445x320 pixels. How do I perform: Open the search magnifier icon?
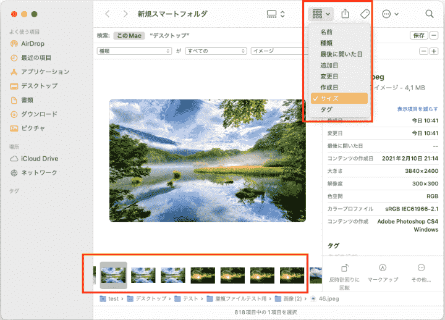tap(429, 14)
